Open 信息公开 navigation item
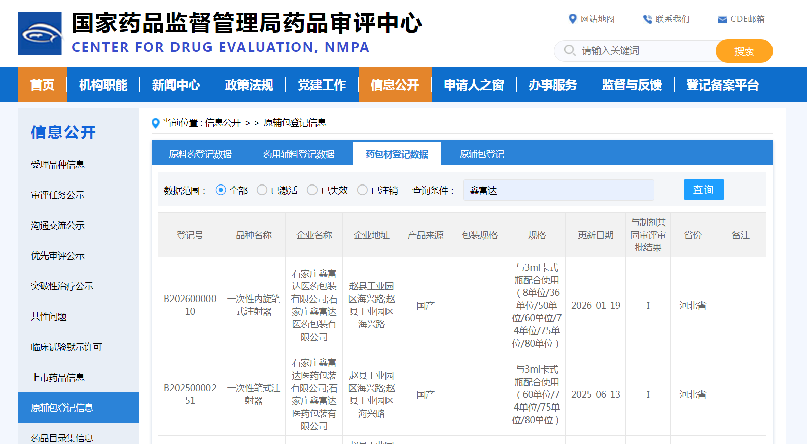The image size is (807, 444). point(395,85)
